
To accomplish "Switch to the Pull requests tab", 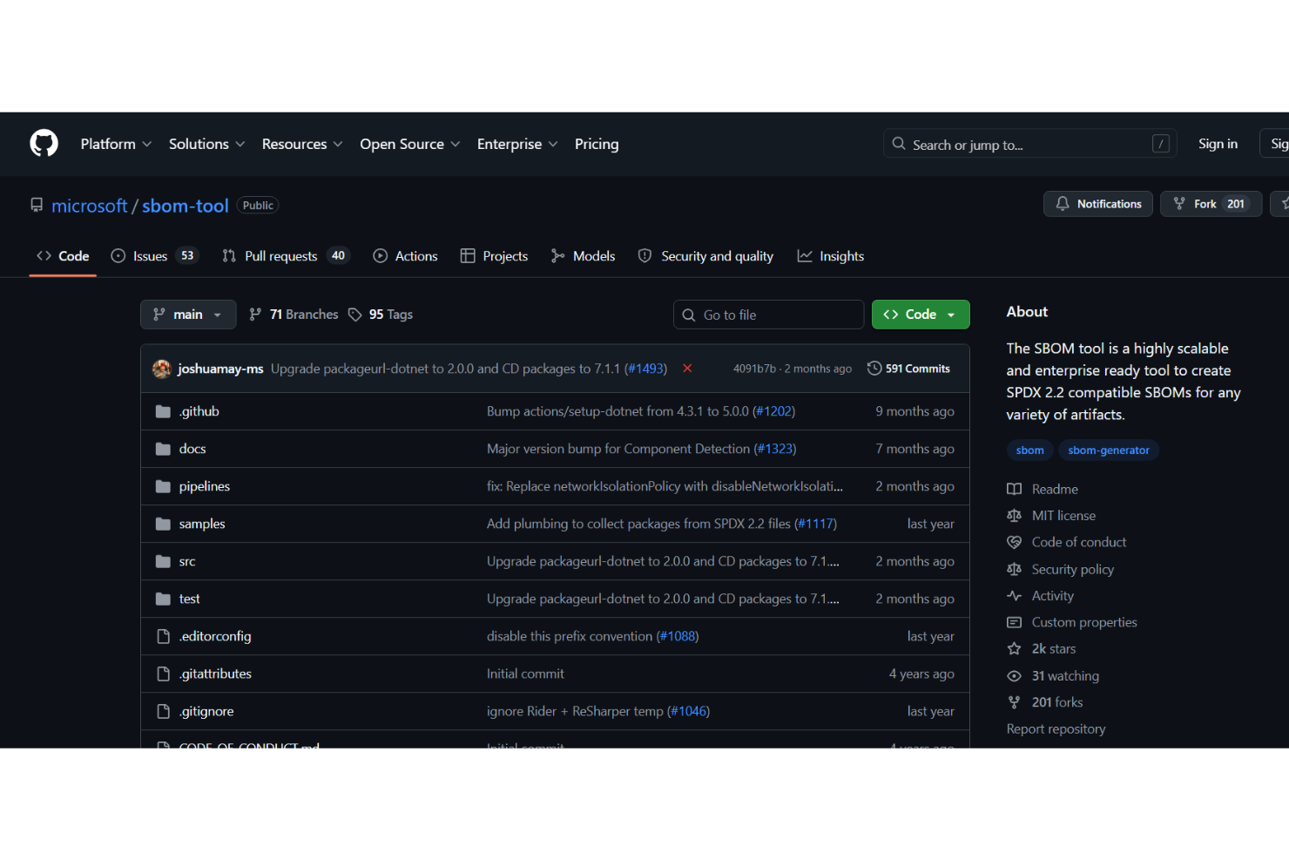I will pyautogui.click(x=286, y=256).
